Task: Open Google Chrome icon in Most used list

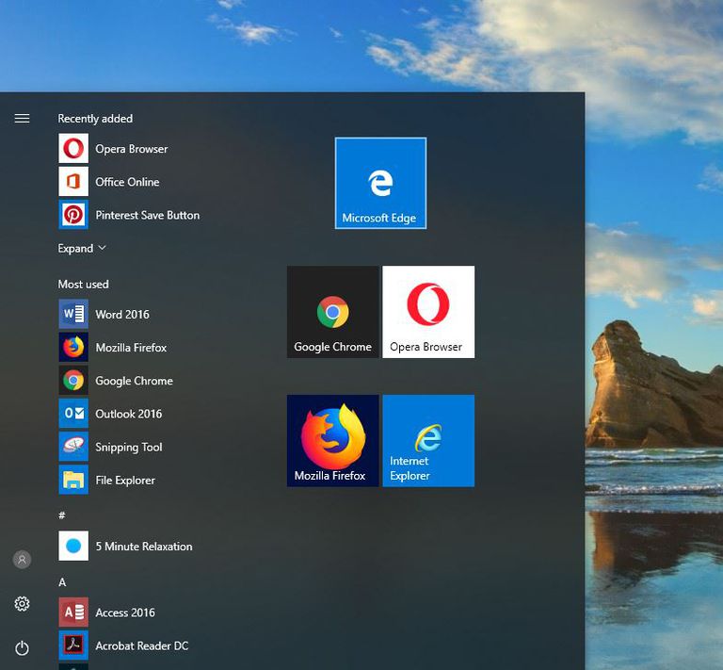Action: [x=73, y=381]
